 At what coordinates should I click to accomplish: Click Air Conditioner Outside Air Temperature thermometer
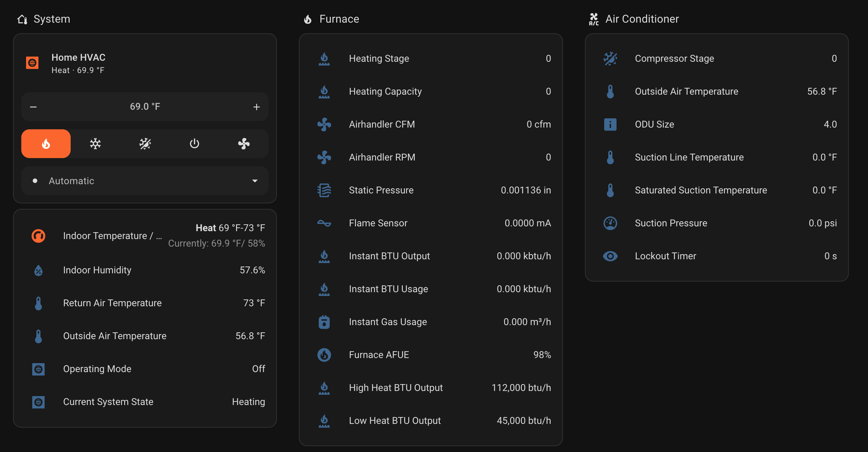(x=610, y=92)
